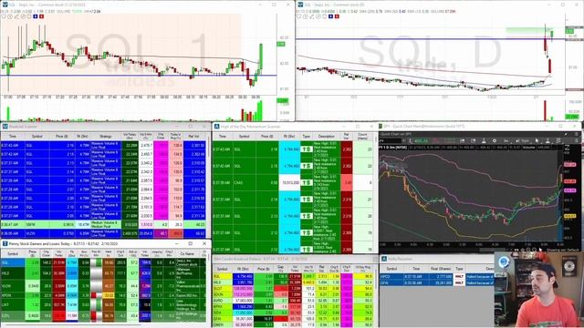Select the pencil drawing icon in SQL daily chart
The width and height of the screenshot is (584, 328).
[x=312, y=16]
